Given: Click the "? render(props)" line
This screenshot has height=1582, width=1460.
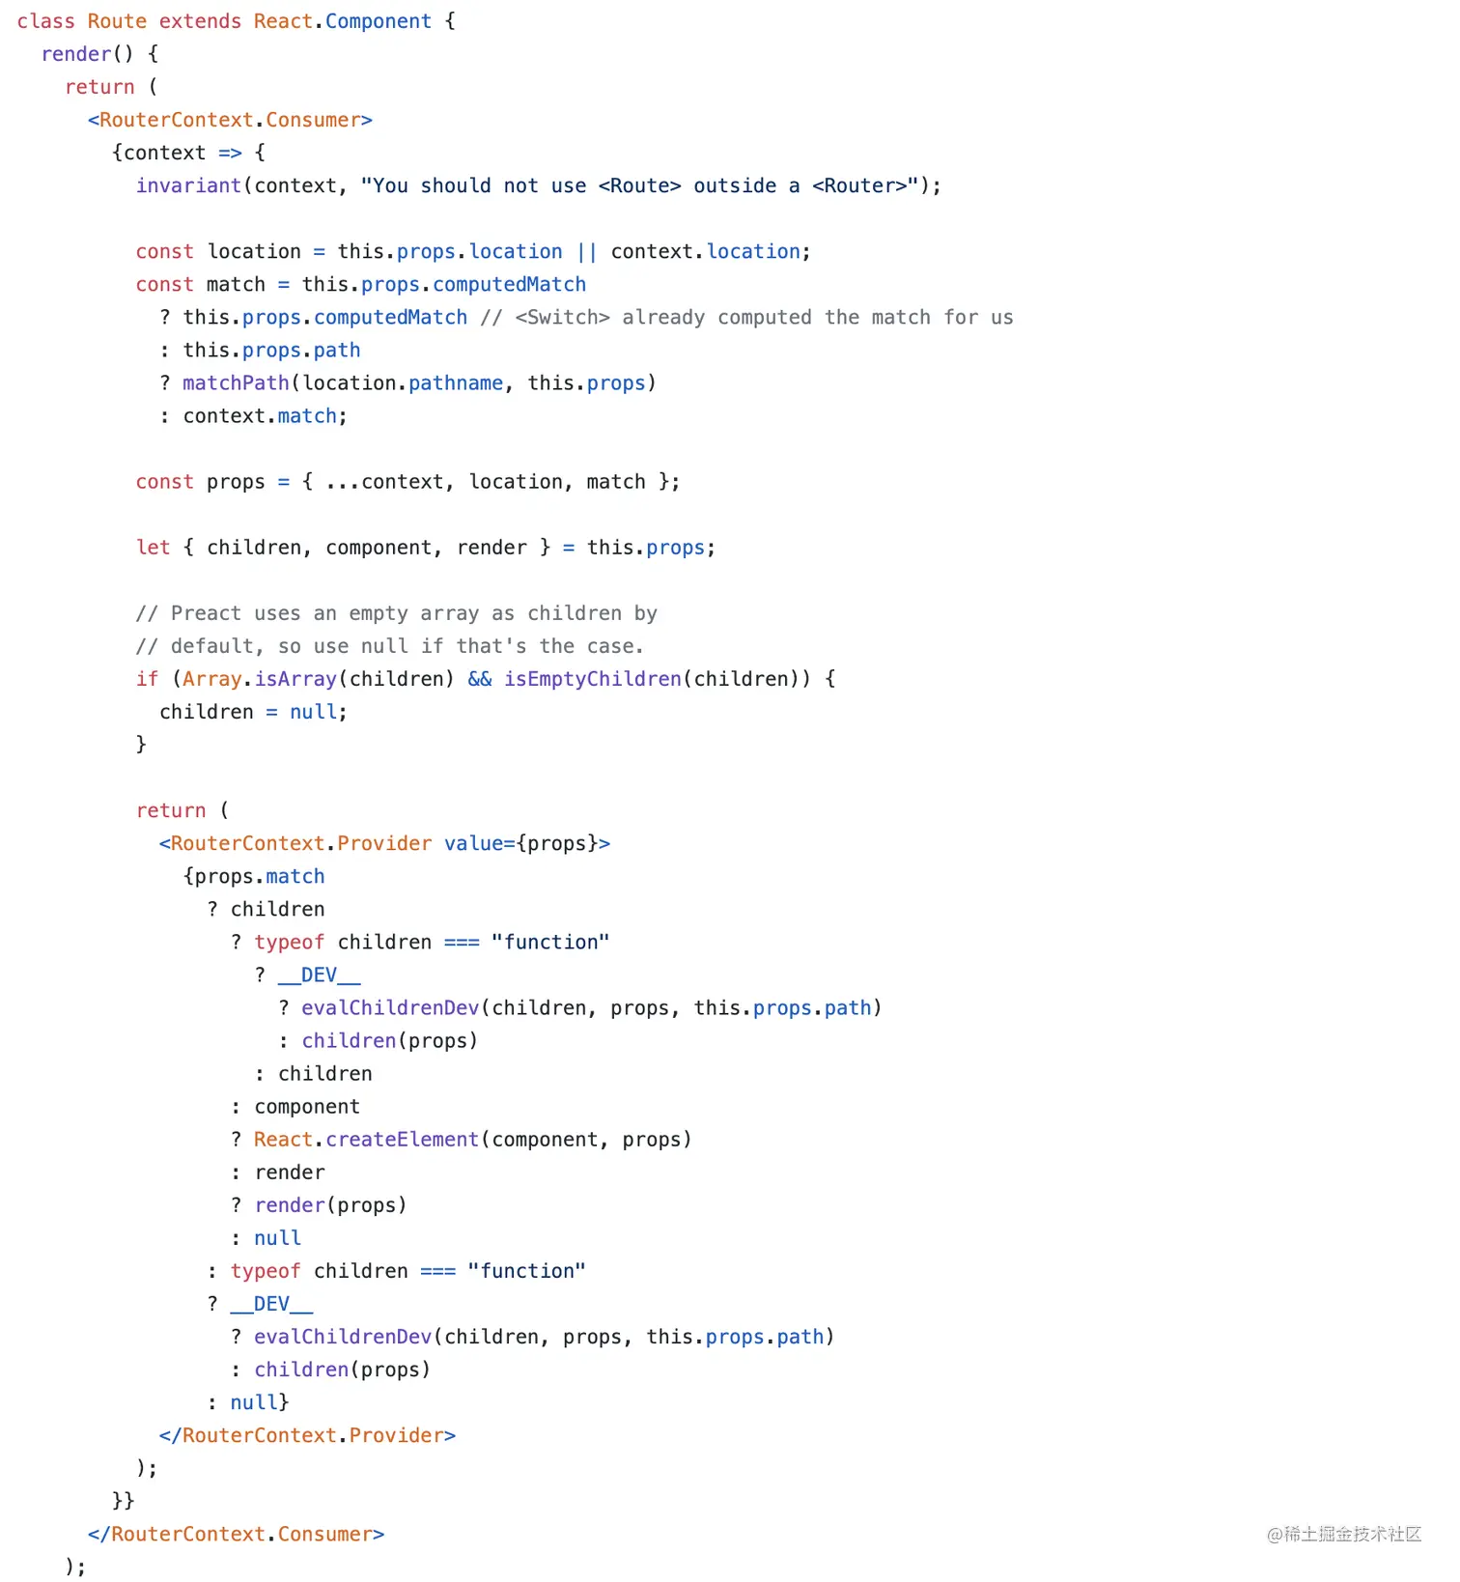Looking at the screenshot, I should [319, 1205].
